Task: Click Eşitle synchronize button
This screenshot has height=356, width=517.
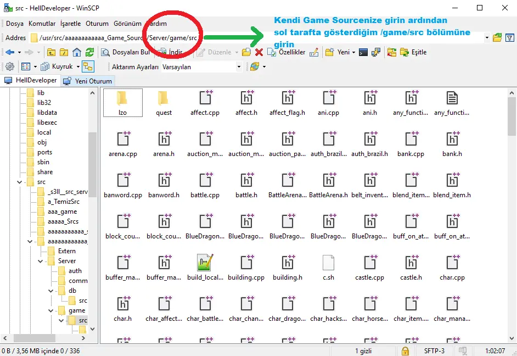Action: (x=413, y=52)
